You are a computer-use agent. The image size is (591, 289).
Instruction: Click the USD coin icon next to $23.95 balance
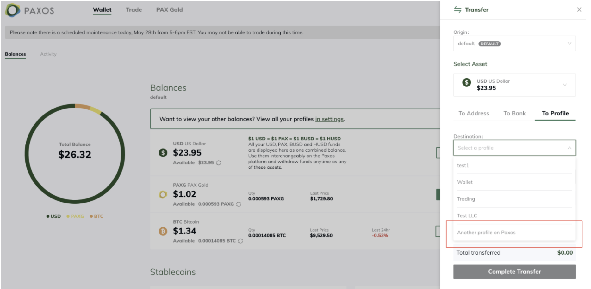point(163,153)
